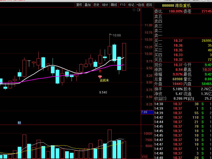
Task: Open the F10 company info
Action: [x=123, y=5]
